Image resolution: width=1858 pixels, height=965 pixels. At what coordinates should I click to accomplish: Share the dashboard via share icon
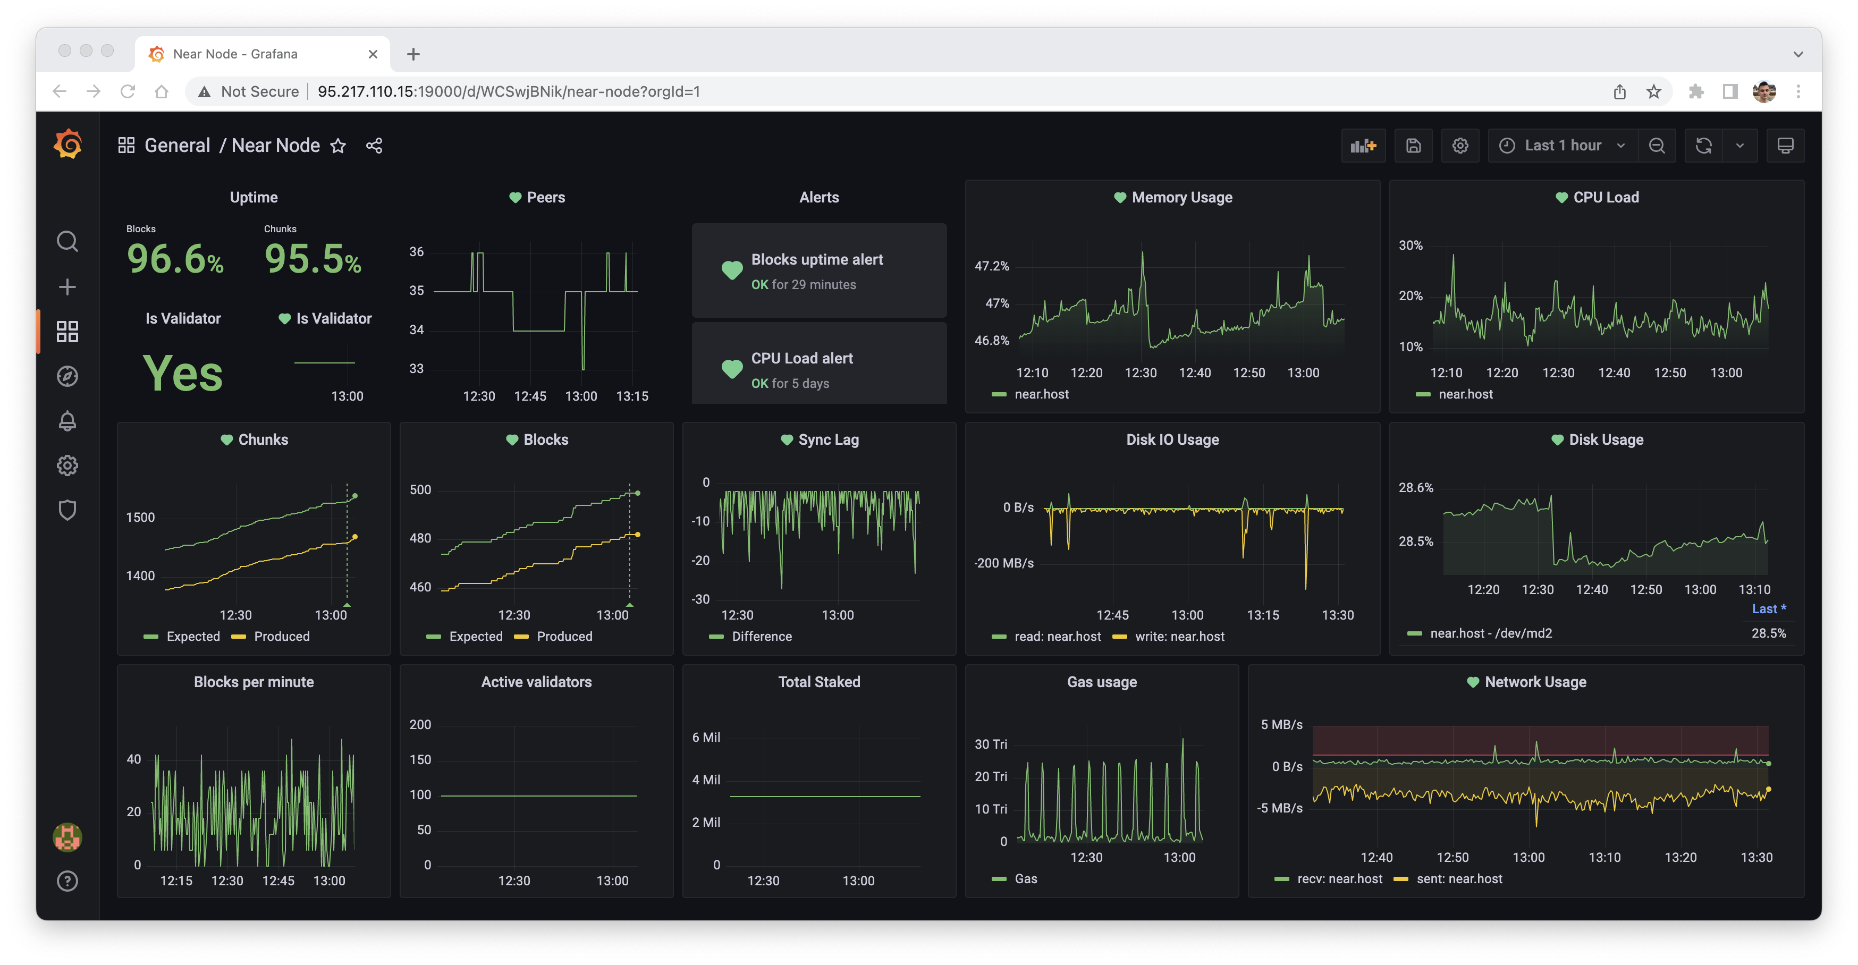coord(374,146)
